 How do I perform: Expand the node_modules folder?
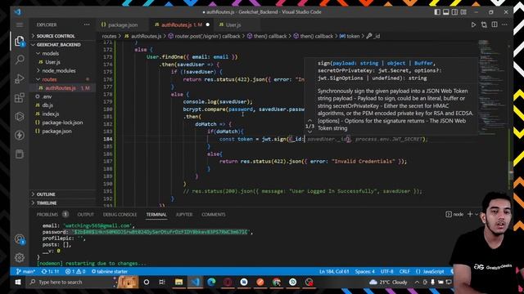(58, 71)
